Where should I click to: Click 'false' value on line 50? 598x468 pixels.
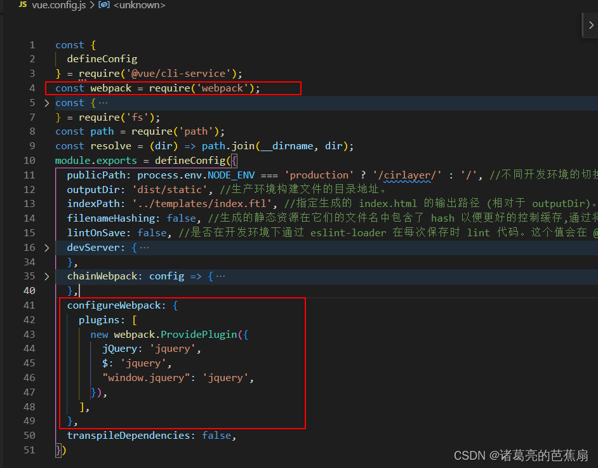(x=216, y=436)
